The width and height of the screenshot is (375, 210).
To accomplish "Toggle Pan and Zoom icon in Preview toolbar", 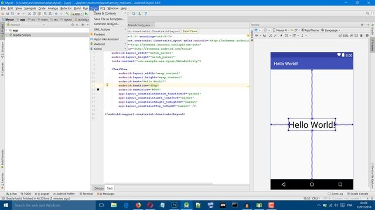I will pos(362,36).
